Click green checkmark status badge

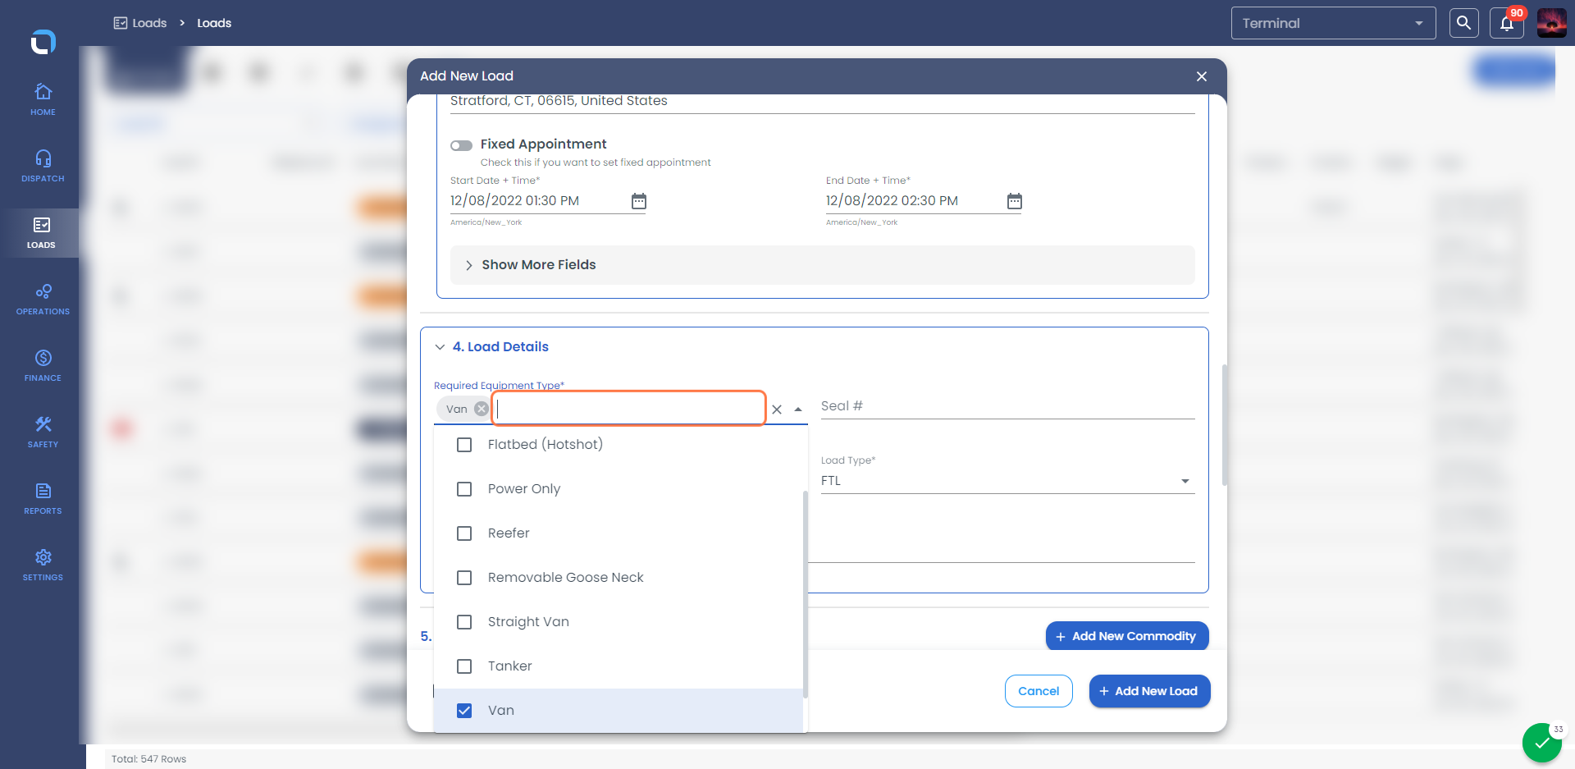1542,743
